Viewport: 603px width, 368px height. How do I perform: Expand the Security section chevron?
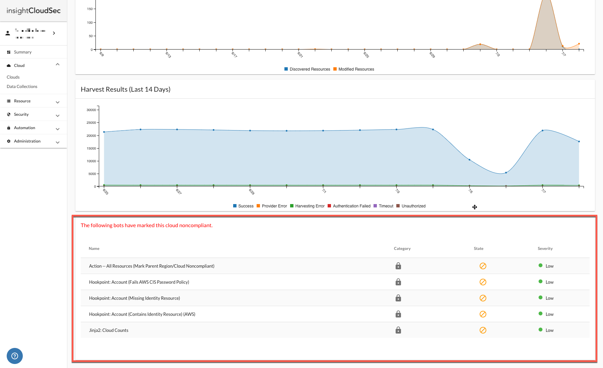pos(58,116)
